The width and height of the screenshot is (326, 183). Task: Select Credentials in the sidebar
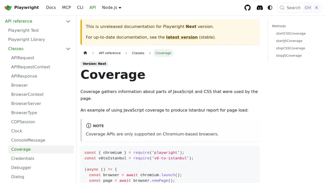pyautogui.click(x=41, y=159)
